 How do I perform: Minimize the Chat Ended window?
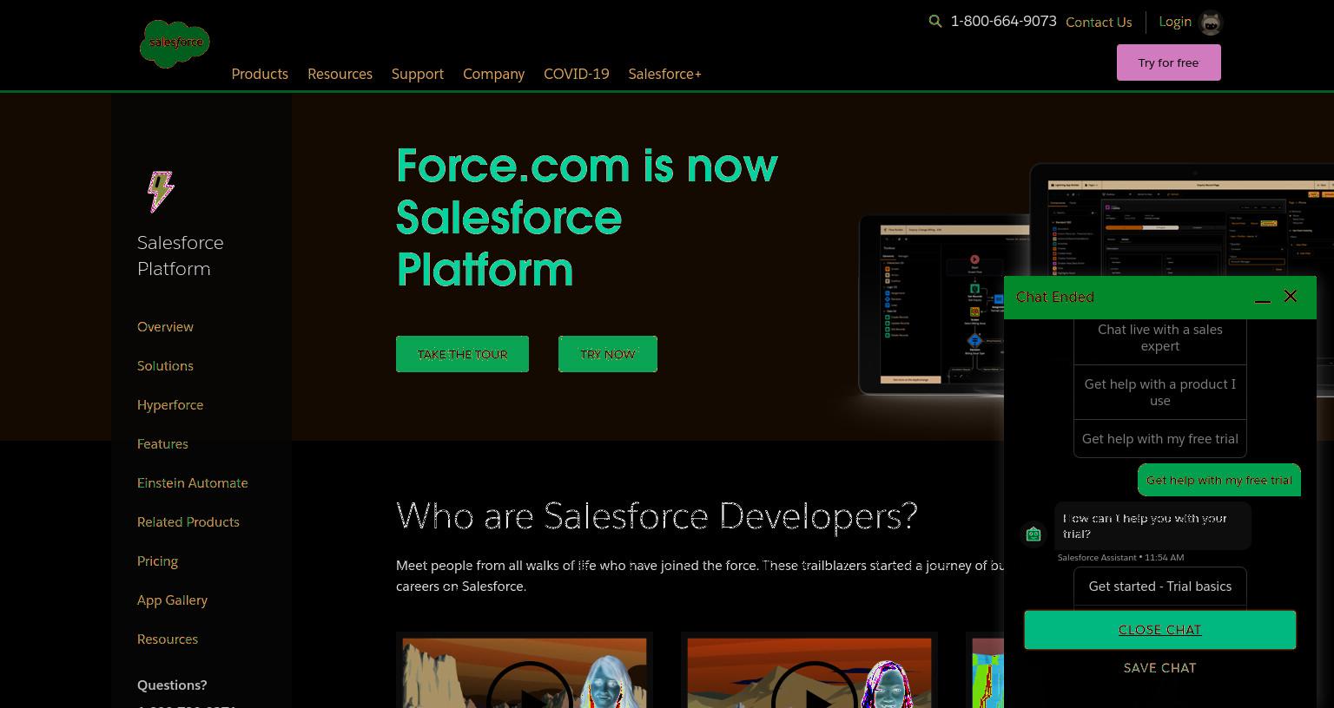(x=1263, y=298)
